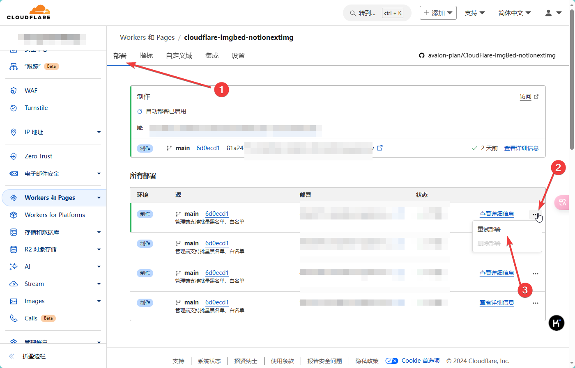Open the Workers for Platforms cube icon
The image size is (575, 368).
pos(14,215)
